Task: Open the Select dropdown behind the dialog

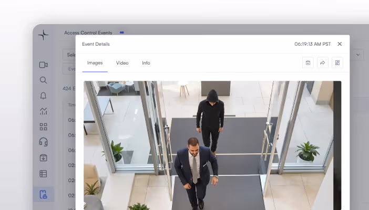Action: pyautogui.click(x=69, y=55)
